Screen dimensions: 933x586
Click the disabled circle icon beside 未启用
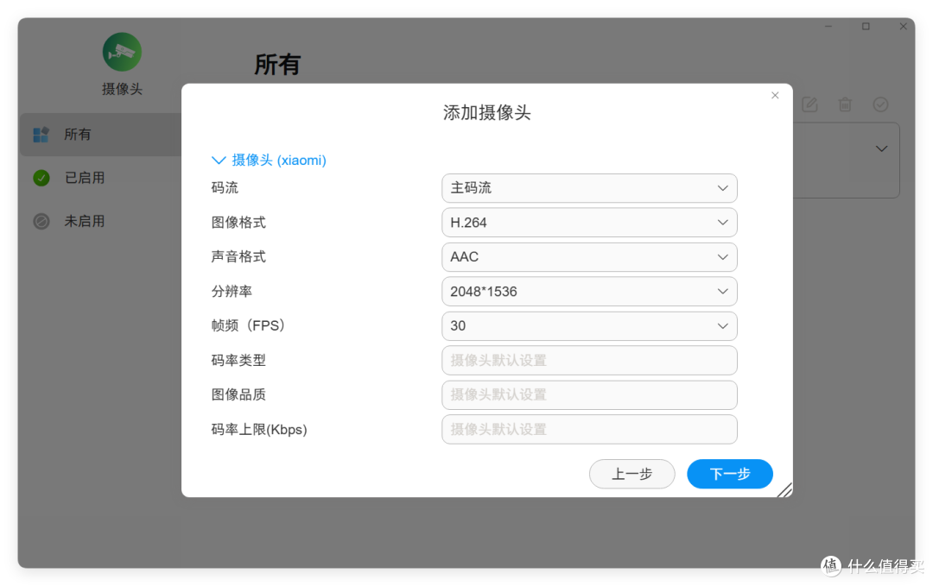[41, 222]
